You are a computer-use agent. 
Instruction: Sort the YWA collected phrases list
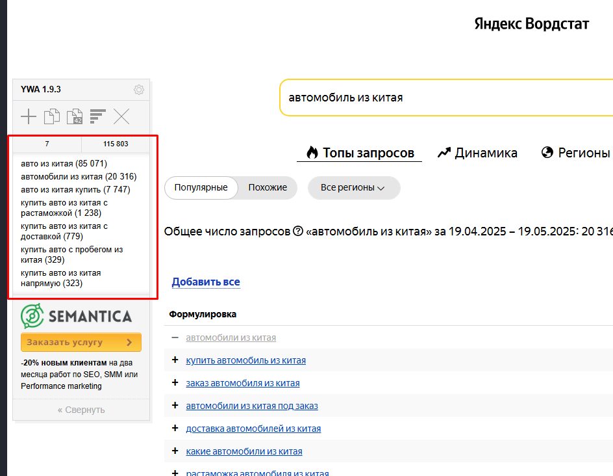(x=98, y=116)
